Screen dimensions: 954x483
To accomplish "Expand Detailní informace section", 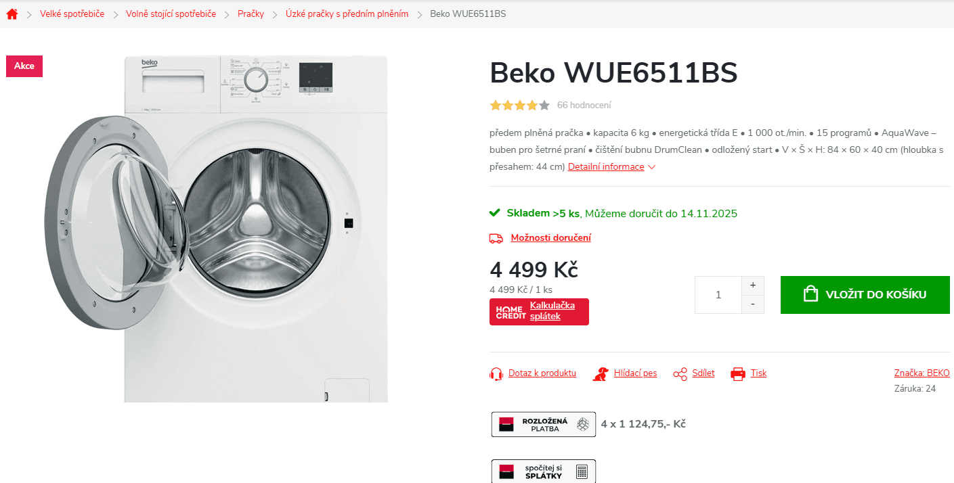I will click(606, 166).
